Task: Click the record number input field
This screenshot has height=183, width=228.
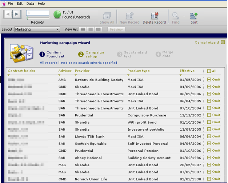Action: click(x=38, y=13)
